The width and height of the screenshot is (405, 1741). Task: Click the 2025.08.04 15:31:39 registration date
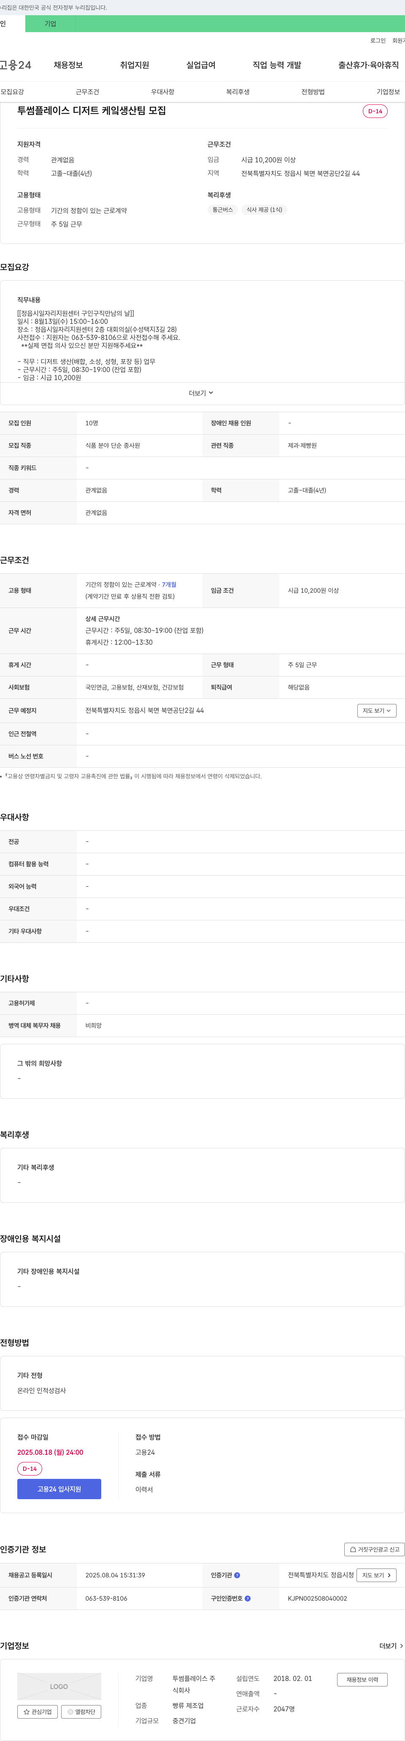[115, 1575]
